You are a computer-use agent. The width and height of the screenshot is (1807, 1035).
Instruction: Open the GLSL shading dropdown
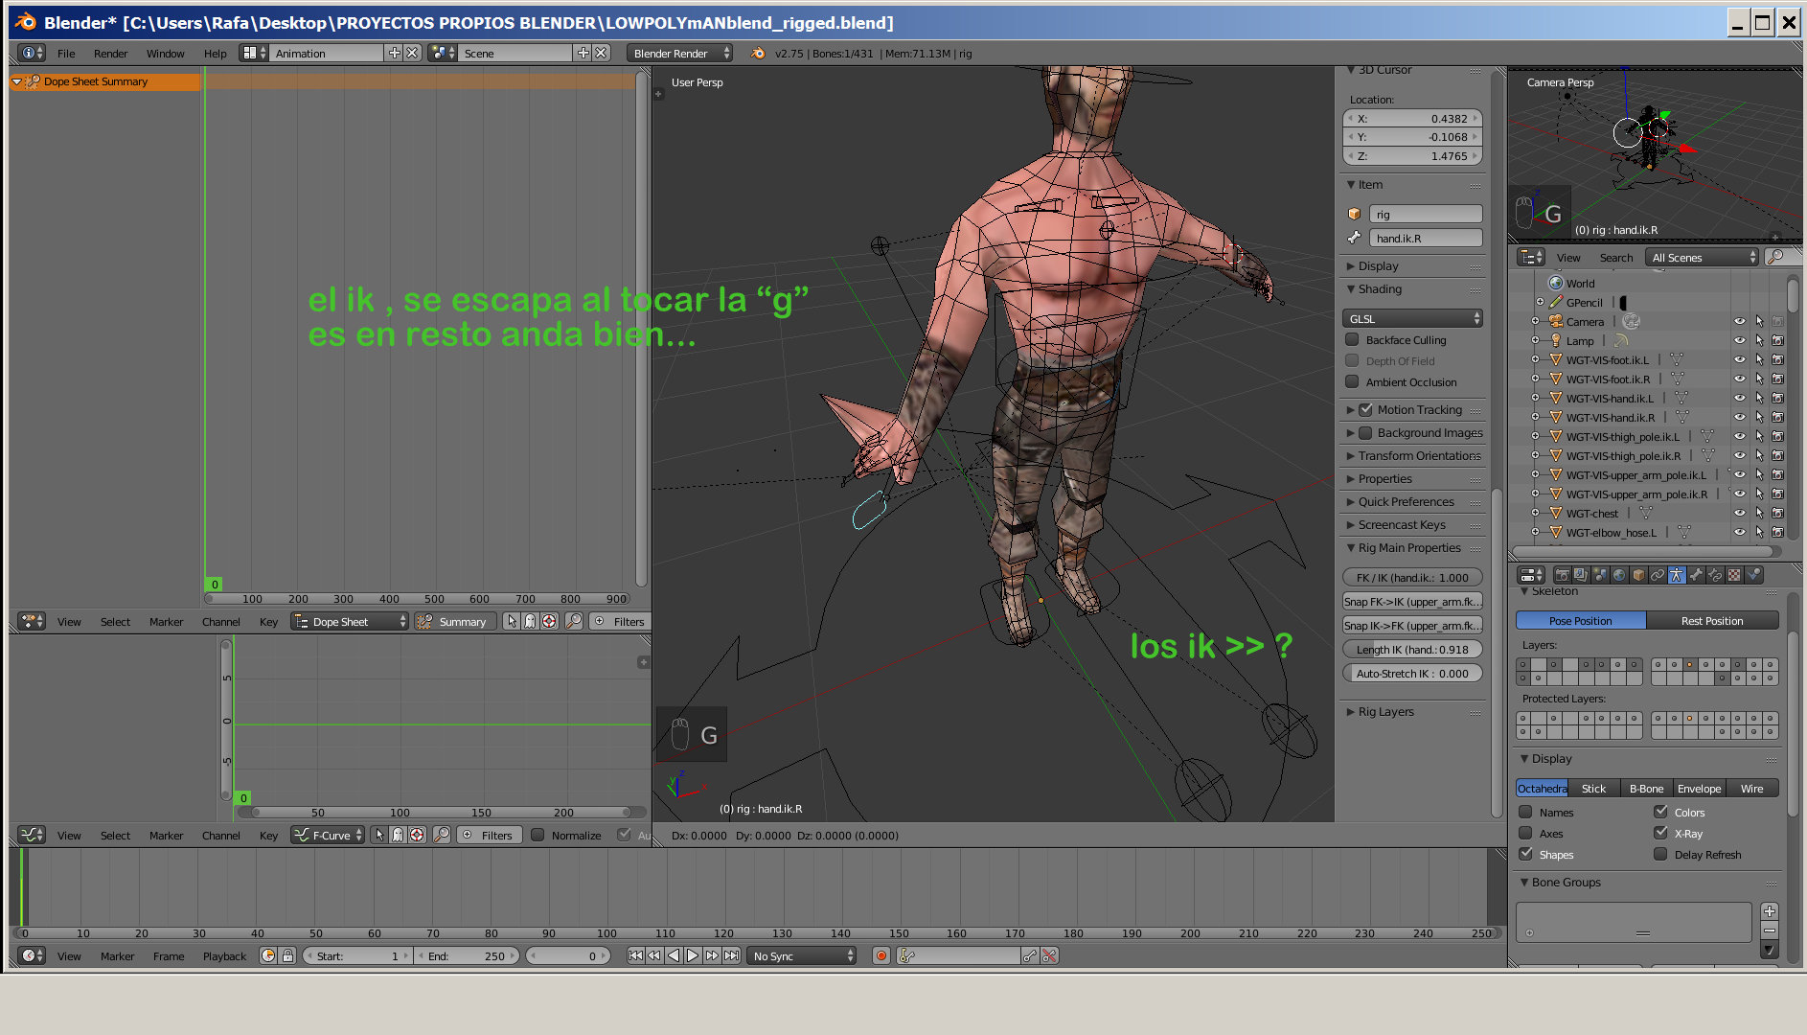[1412, 318]
